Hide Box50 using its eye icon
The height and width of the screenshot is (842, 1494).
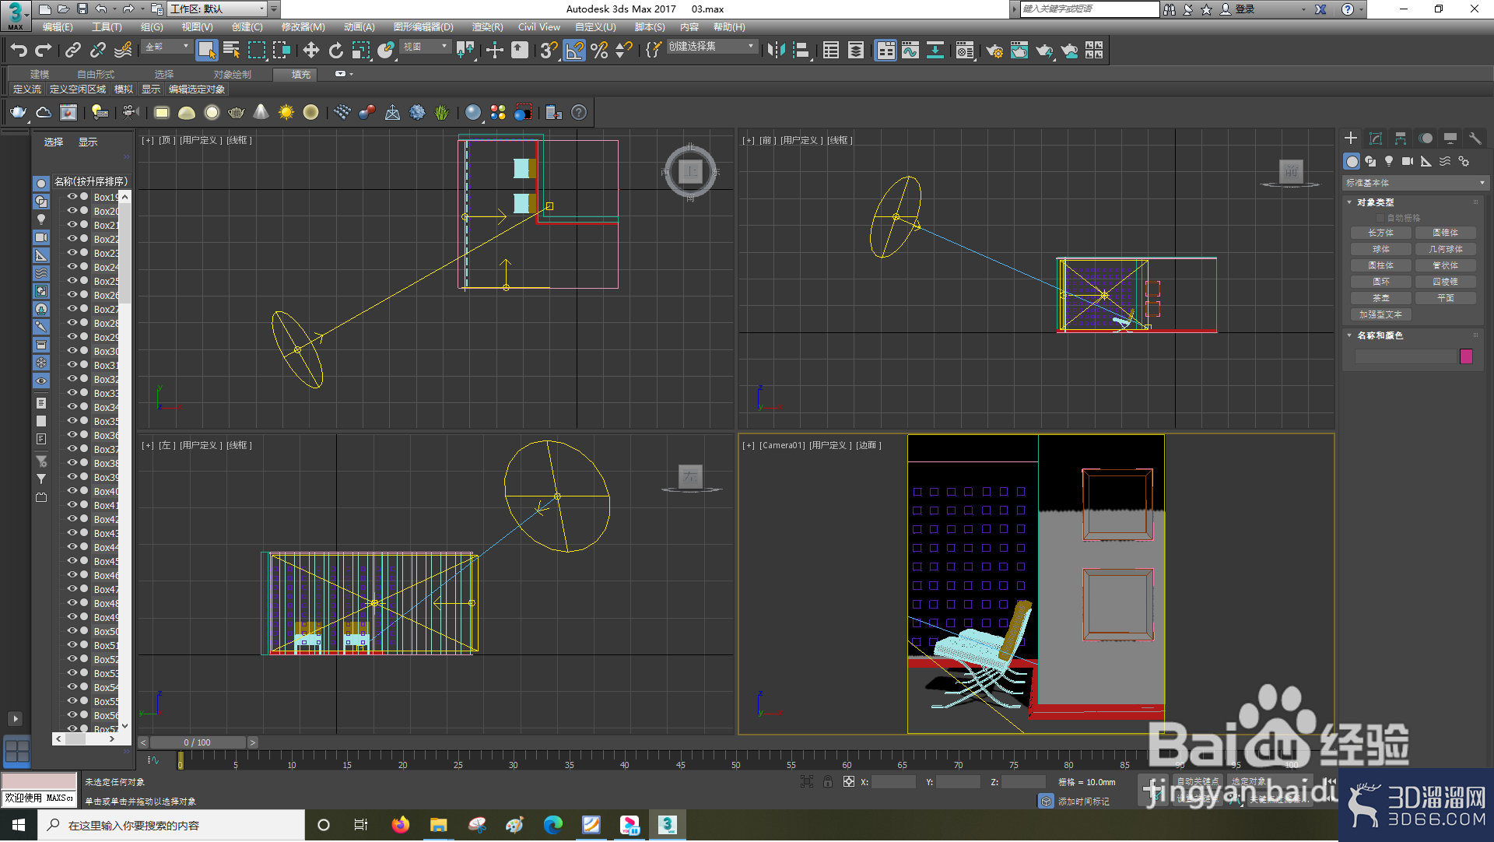(x=72, y=631)
